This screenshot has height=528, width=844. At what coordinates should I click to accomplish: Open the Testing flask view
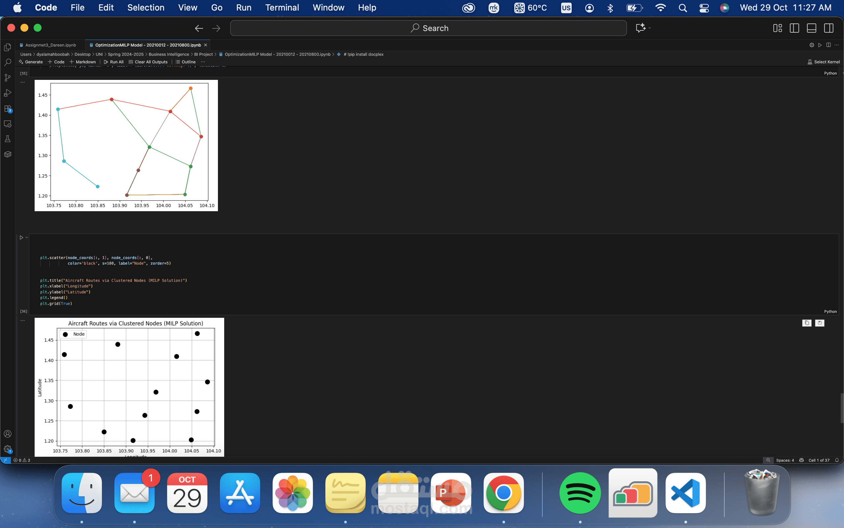click(x=7, y=139)
